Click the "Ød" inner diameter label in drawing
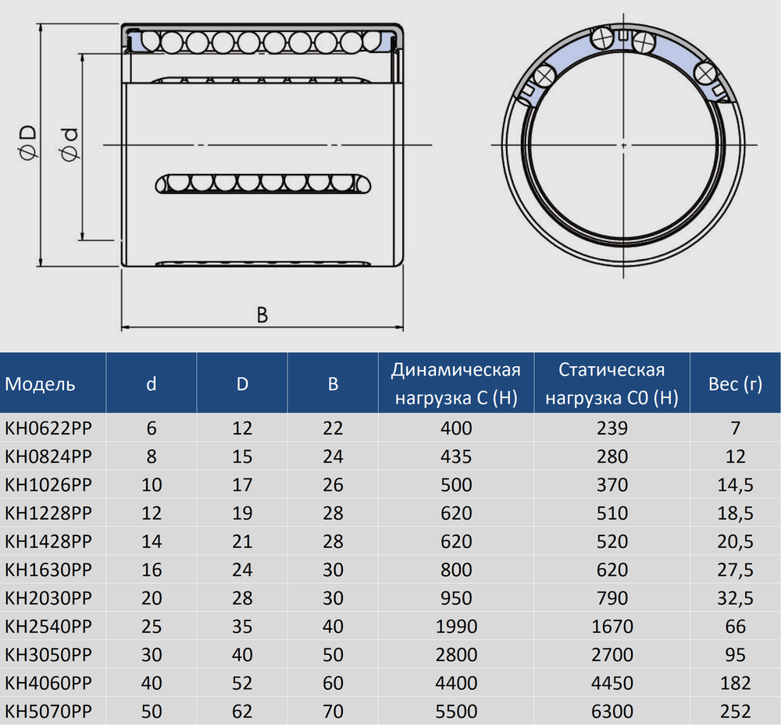781x725 pixels. [x=70, y=145]
